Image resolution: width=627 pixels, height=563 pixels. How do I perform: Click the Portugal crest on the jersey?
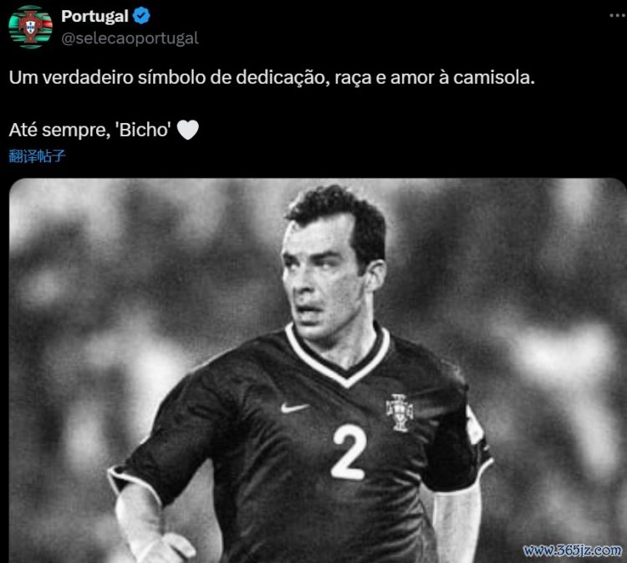(400, 412)
